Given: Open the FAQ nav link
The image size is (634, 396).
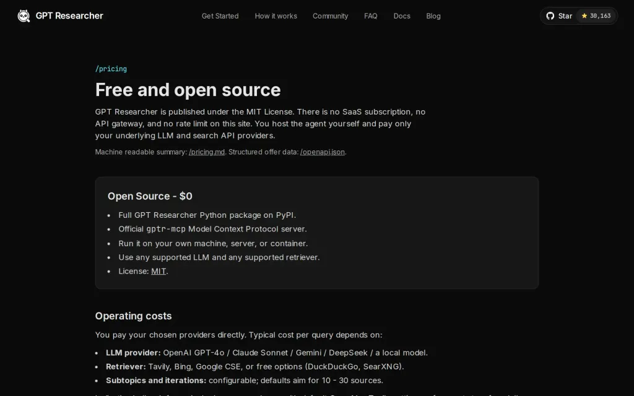Looking at the screenshot, I should (x=370, y=16).
